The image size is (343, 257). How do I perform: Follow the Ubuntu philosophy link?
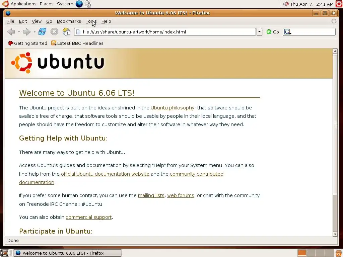(173, 108)
